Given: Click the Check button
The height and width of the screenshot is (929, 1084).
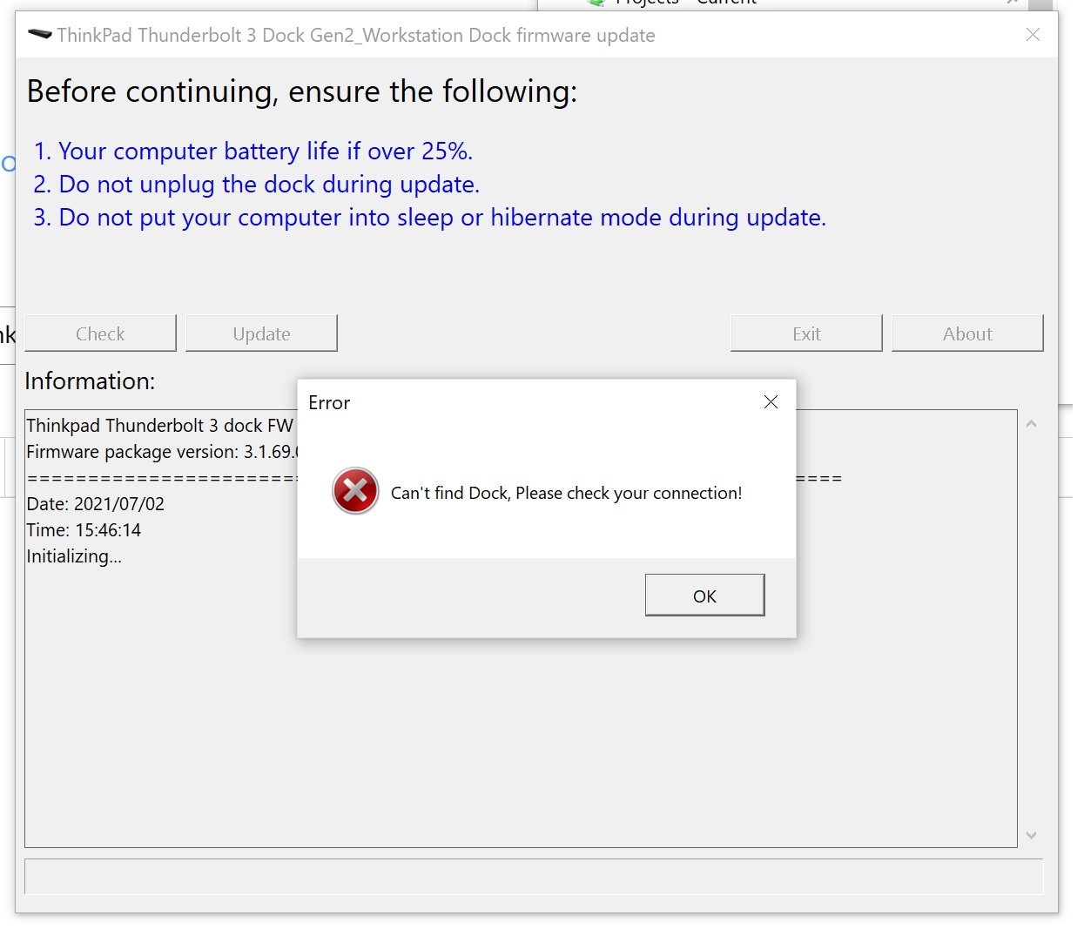Looking at the screenshot, I should 100,333.
